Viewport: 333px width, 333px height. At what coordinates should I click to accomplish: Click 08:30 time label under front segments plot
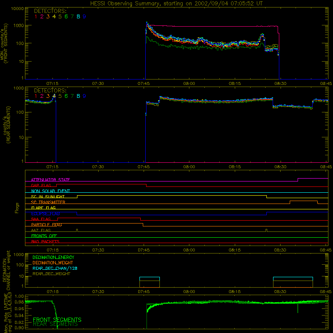tap(280, 84)
